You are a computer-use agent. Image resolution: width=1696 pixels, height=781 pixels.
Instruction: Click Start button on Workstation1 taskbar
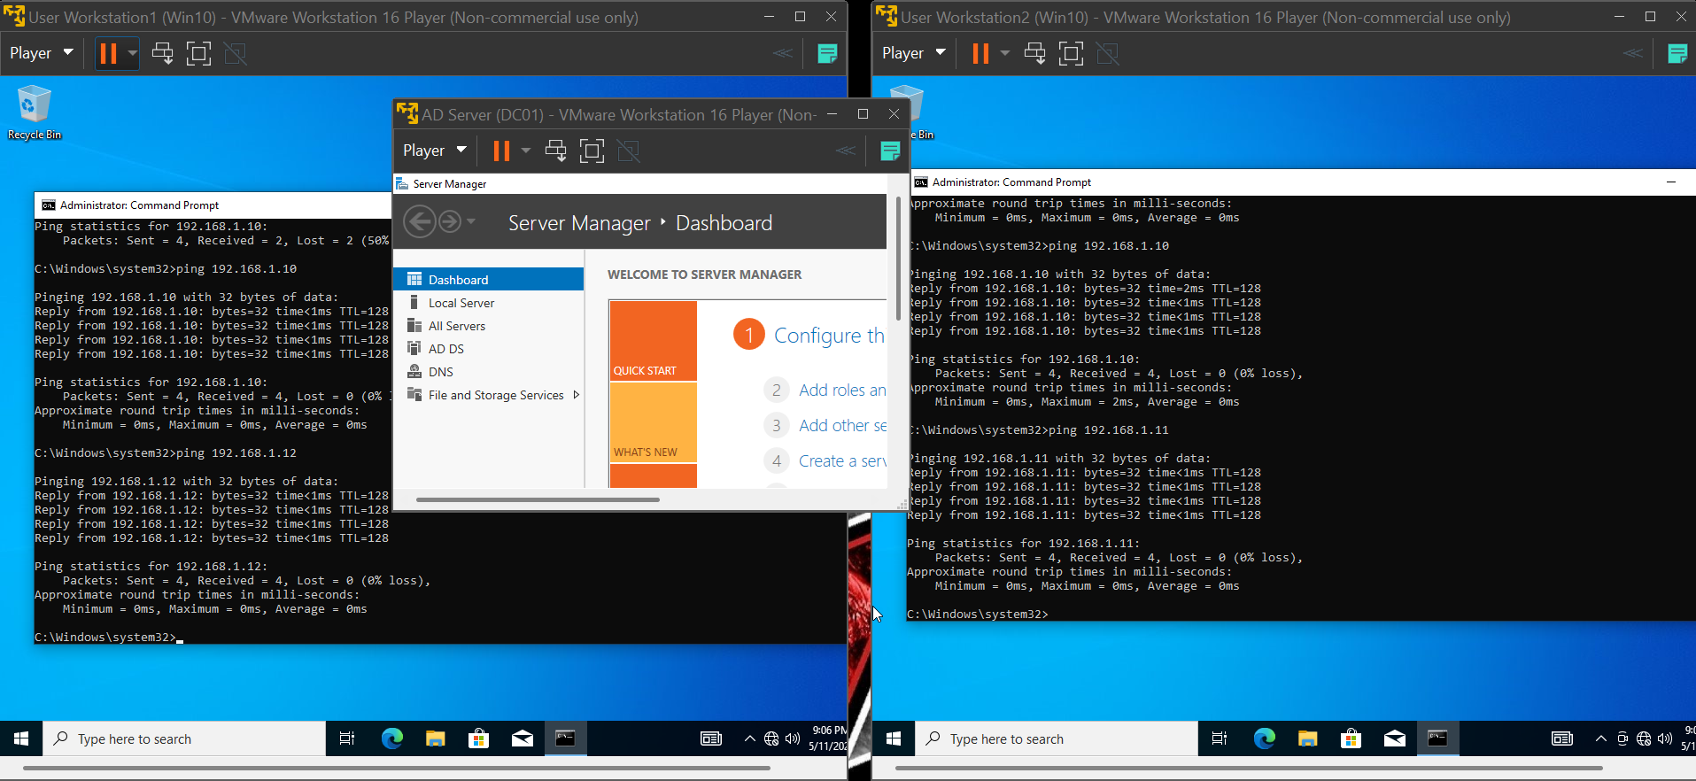pos(21,738)
